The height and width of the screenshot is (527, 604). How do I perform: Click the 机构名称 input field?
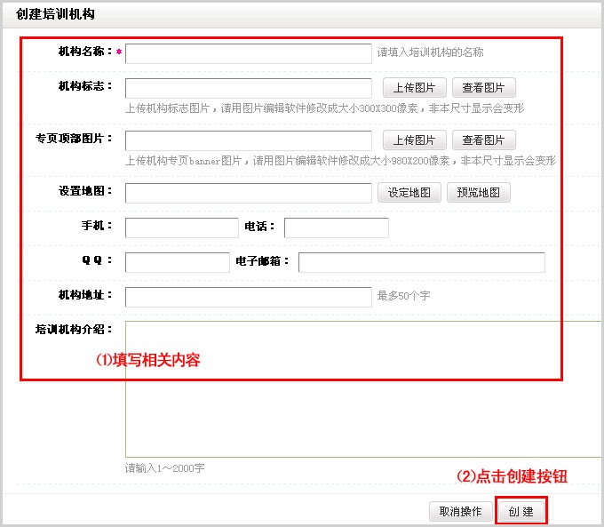tap(248, 53)
